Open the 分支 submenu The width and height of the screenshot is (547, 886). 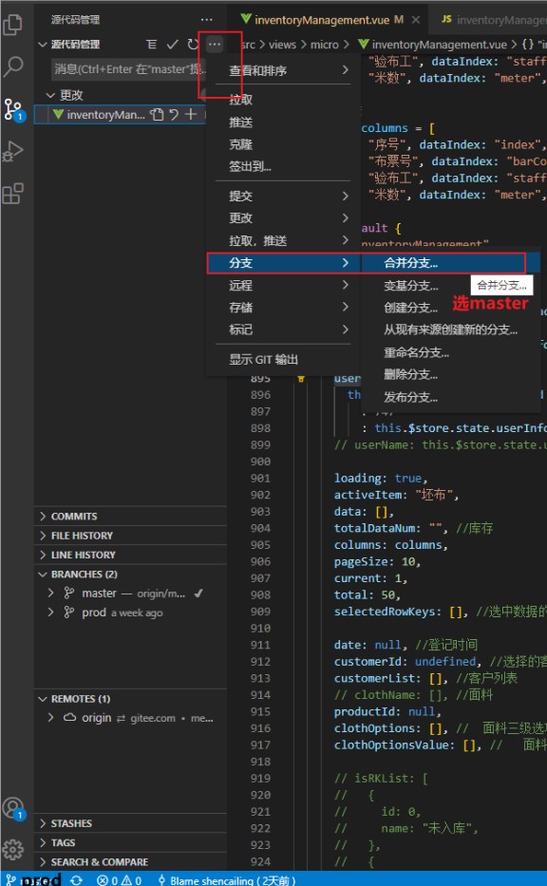pos(284,263)
